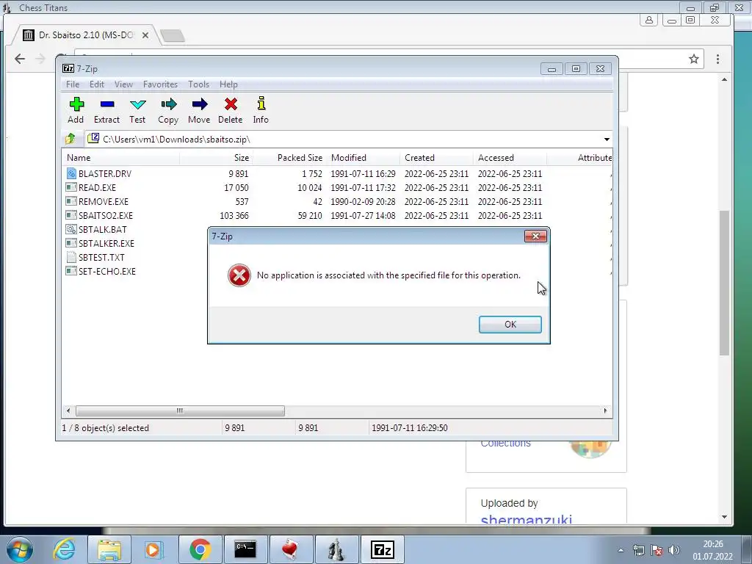Switch to Hearts game in taskbar
Image resolution: width=752 pixels, height=564 pixels.
pyautogui.click(x=291, y=549)
